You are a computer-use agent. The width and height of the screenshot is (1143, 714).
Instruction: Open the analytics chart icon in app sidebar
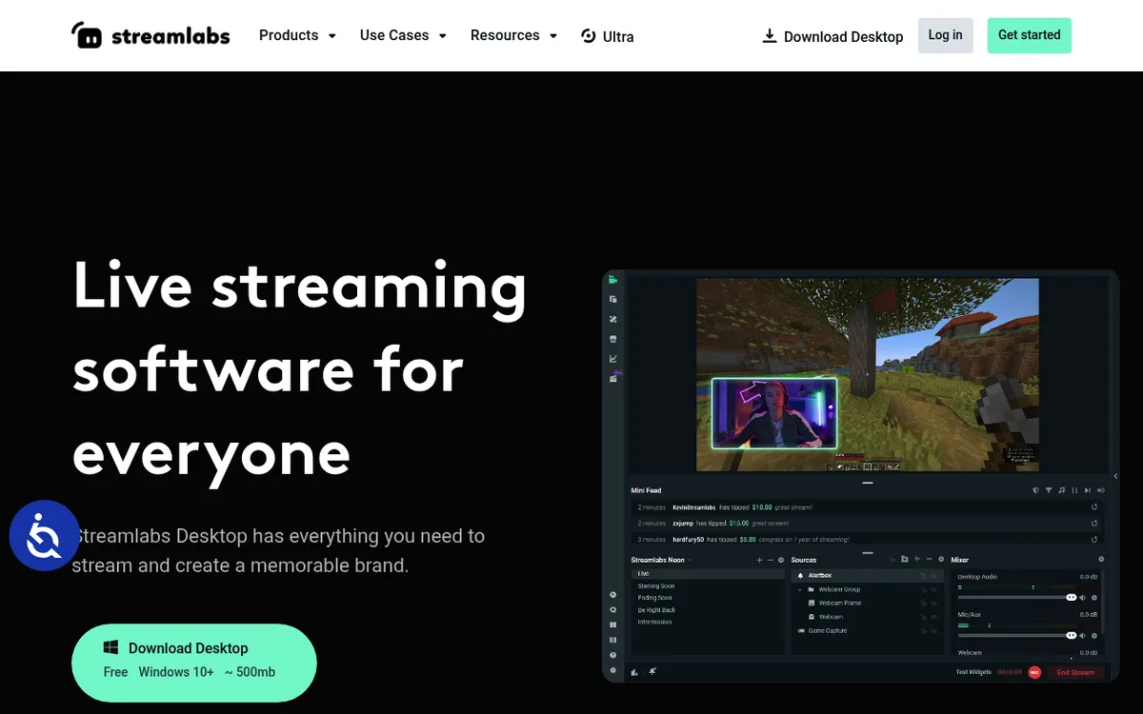613,359
